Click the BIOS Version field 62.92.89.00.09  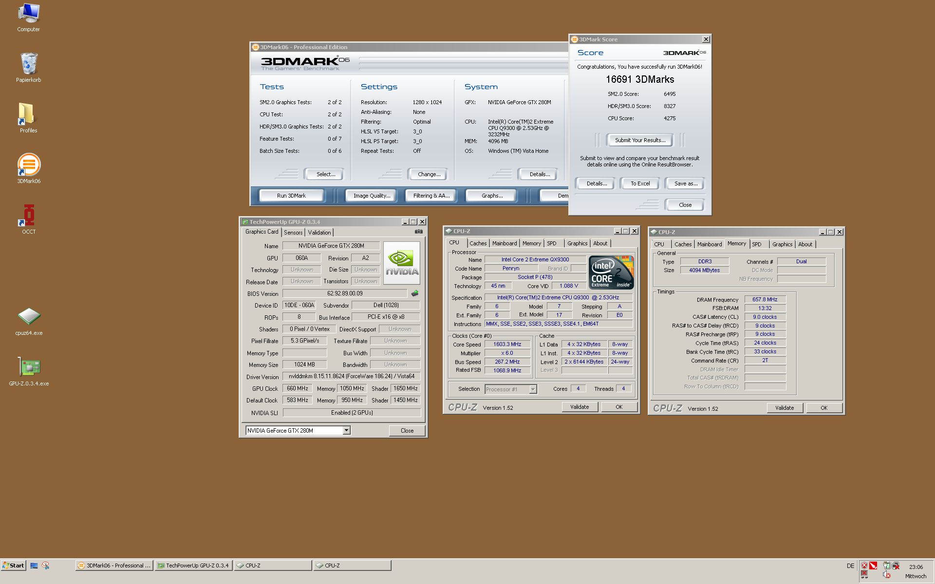click(x=345, y=293)
